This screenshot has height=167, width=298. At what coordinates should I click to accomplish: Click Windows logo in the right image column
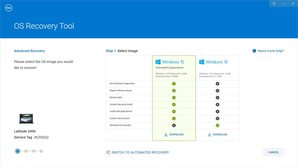202,62
